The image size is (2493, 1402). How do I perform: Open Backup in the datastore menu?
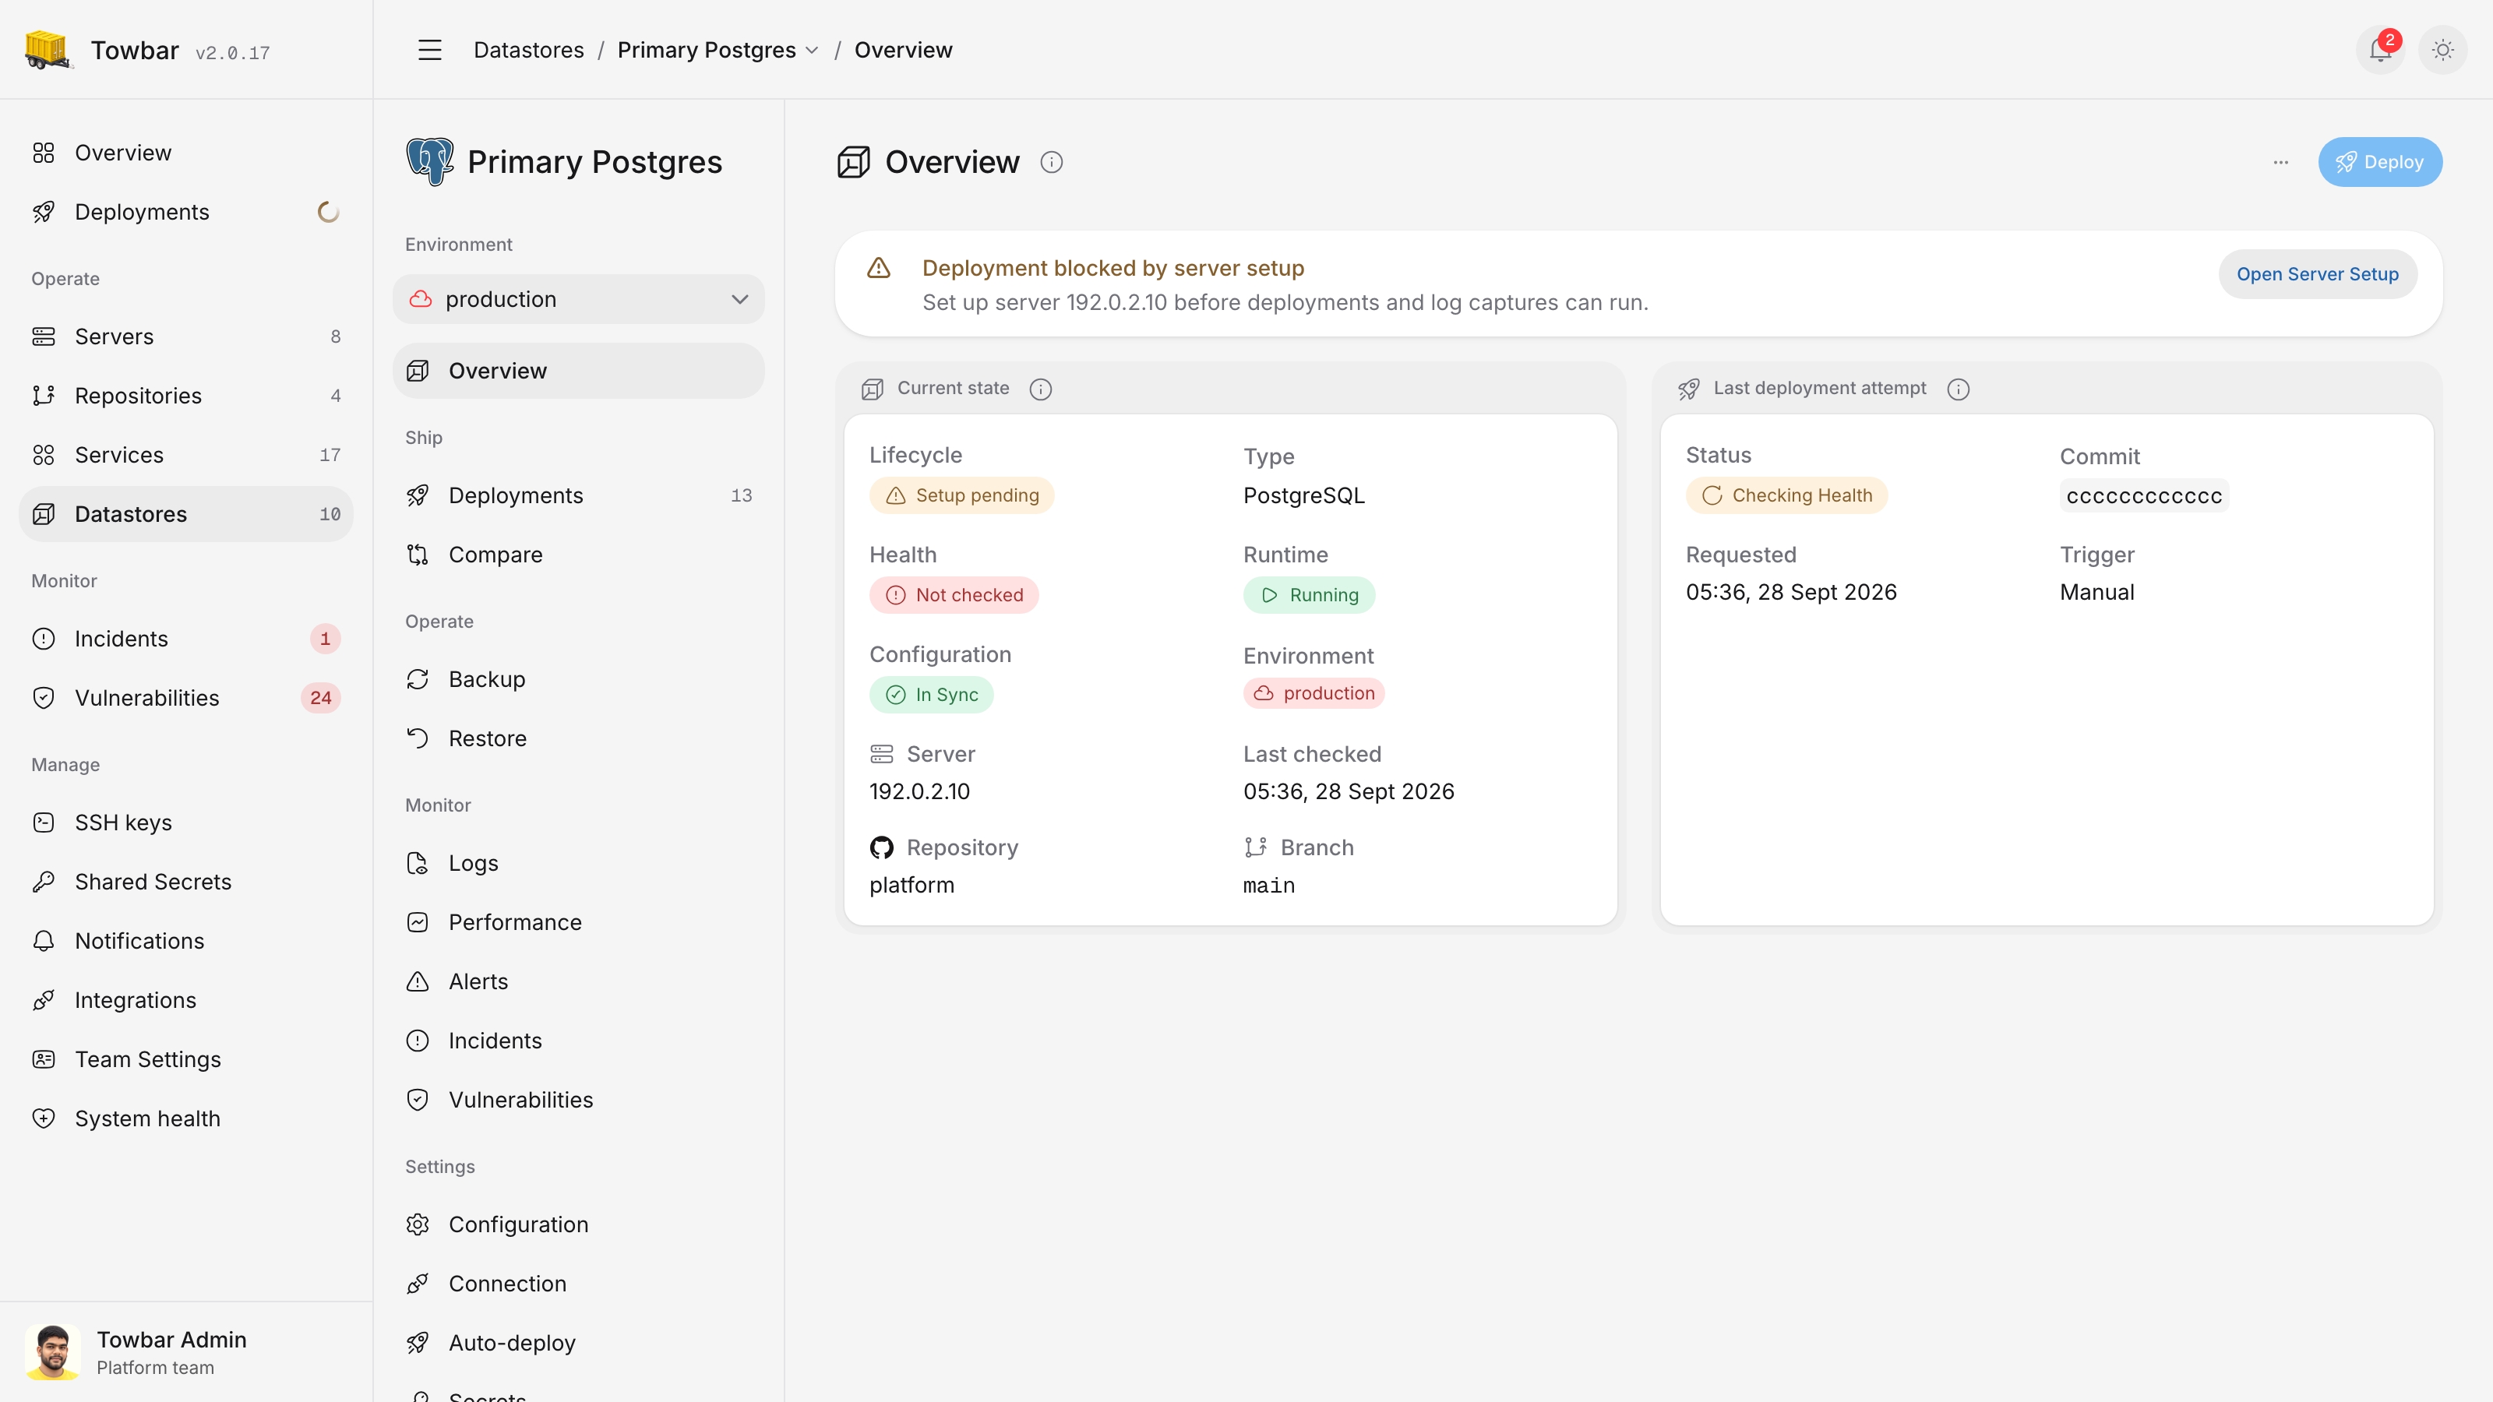coord(579,679)
